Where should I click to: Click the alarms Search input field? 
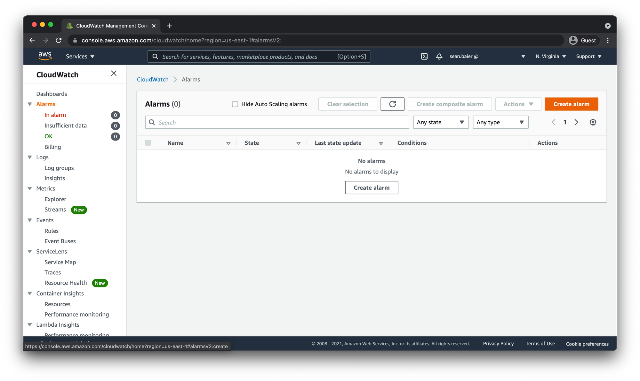[x=277, y=122]
